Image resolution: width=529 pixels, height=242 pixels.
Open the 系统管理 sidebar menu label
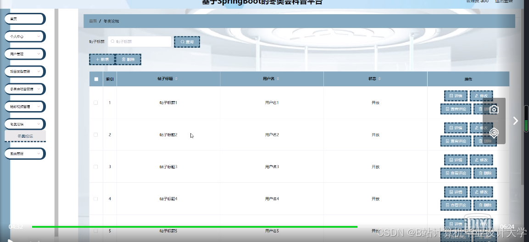coord(17,153)
